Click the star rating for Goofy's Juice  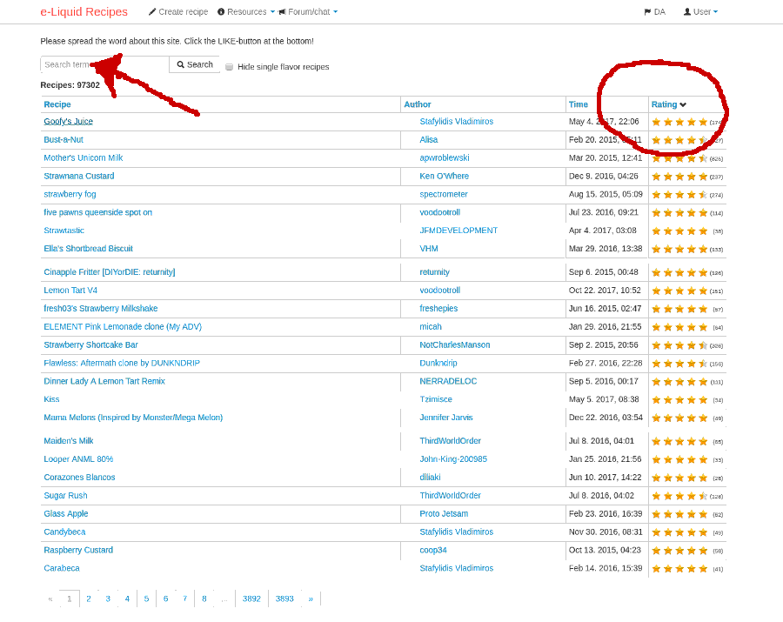pyautogui.click(x=677, y=122)
